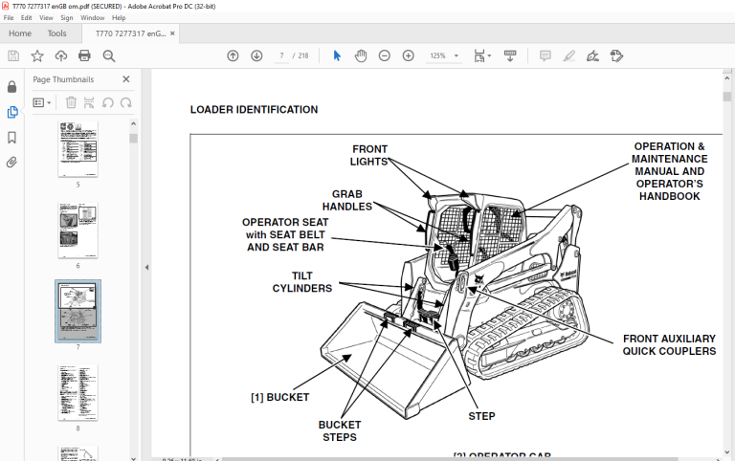Image resolution: width=735 pixels, height=461 pixels.
Task: Select page 7 thumbnail
Action: [78, 311]
